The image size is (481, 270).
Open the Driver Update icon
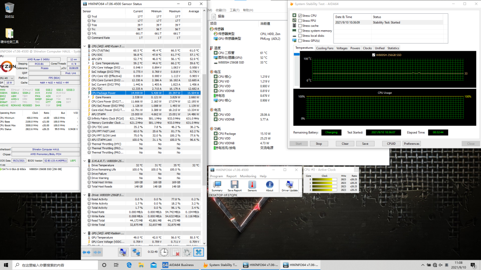(289, 184)
